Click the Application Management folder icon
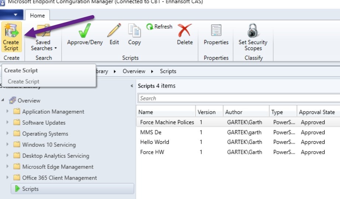Screen dimensions: 340x199 [x=17, y=111]
